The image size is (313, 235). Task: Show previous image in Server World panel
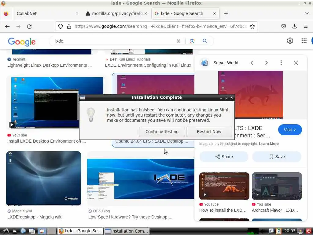click(x=252, y=63)
